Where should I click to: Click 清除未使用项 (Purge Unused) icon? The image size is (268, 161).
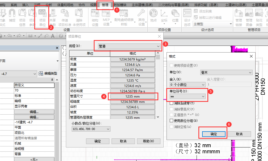click(x=79, y=13)
